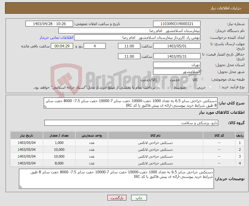Click quantity 8,000 in row 4
This screenshot has width=249, height=206.
59,163
